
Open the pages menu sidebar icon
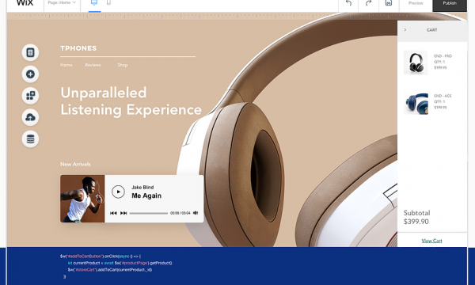coord(30,52)
